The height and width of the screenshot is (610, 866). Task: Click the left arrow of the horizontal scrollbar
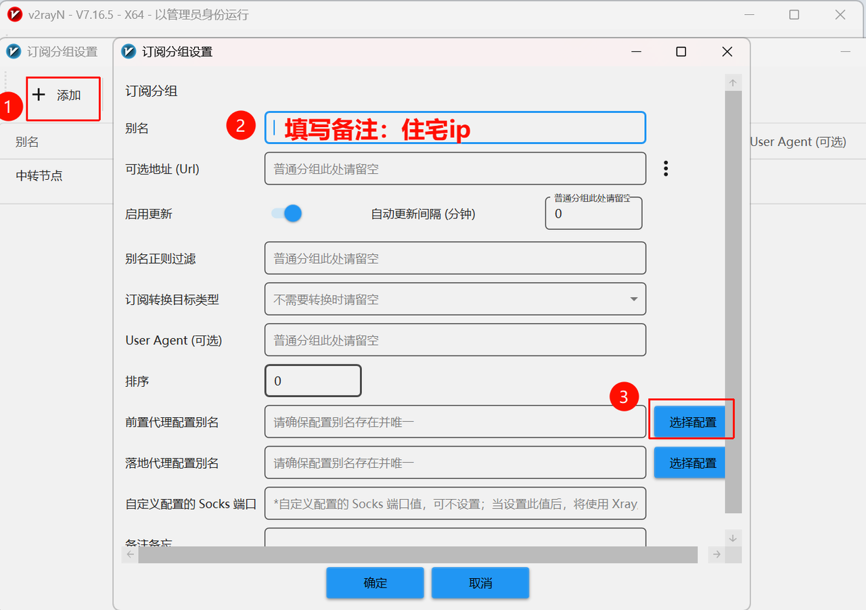(x=130, y=555)
